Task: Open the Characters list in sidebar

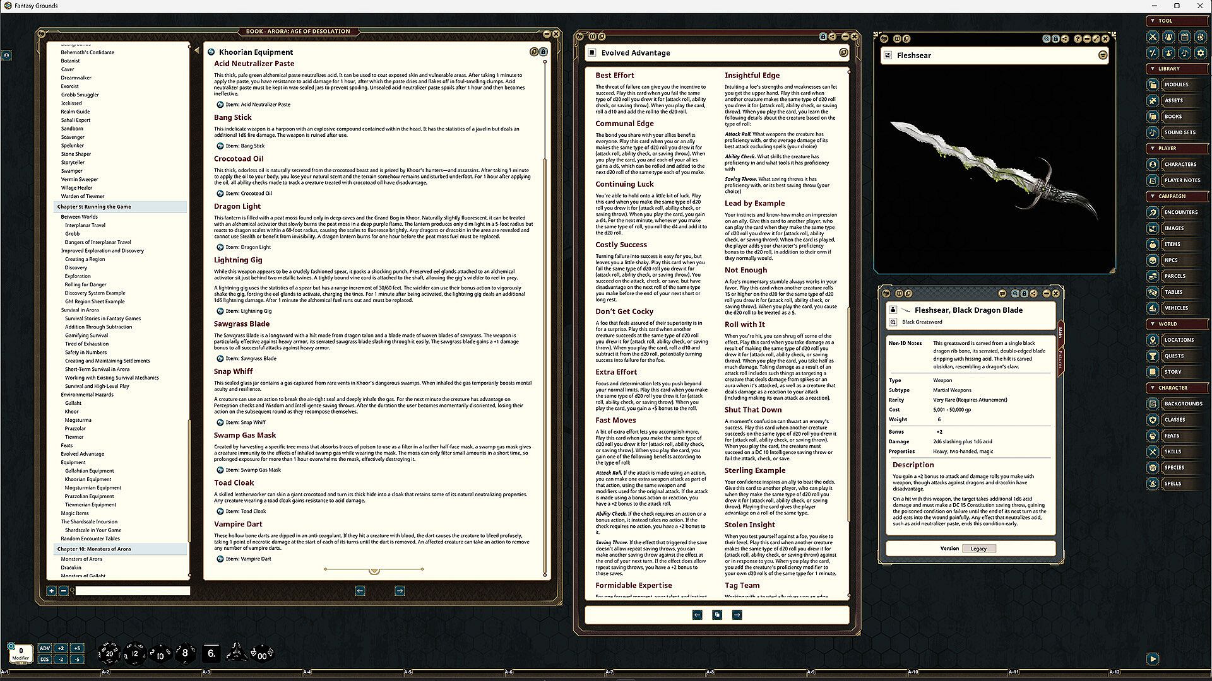Action: (x=1180, y=164)
